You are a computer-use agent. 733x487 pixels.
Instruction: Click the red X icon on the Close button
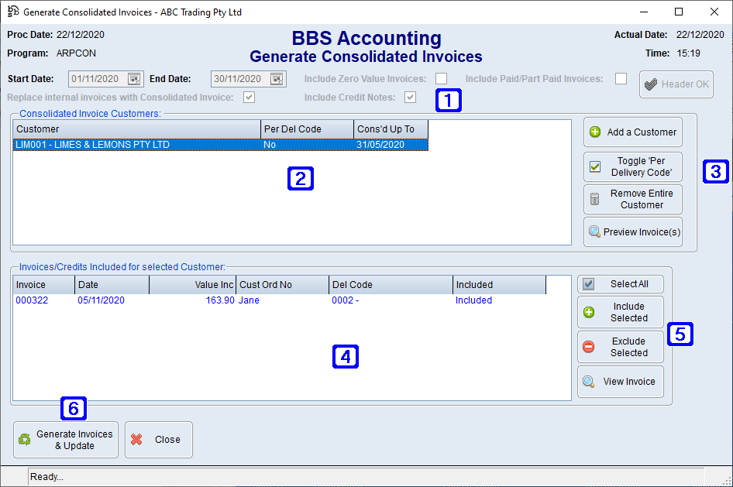tap(136, 439)
